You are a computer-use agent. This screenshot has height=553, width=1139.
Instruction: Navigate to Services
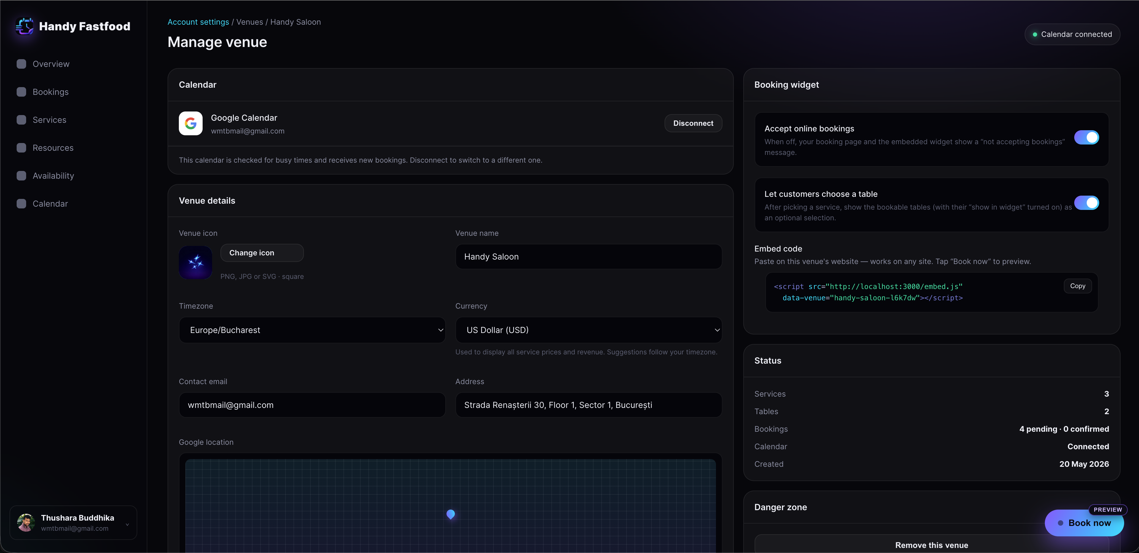50,120
